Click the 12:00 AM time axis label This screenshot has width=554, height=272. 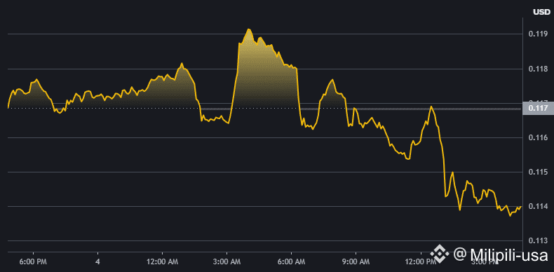pos(162,262)
